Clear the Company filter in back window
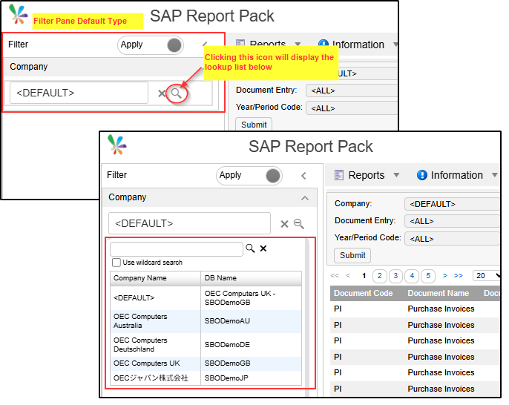 pyautogui.click(x=161, y=93)
